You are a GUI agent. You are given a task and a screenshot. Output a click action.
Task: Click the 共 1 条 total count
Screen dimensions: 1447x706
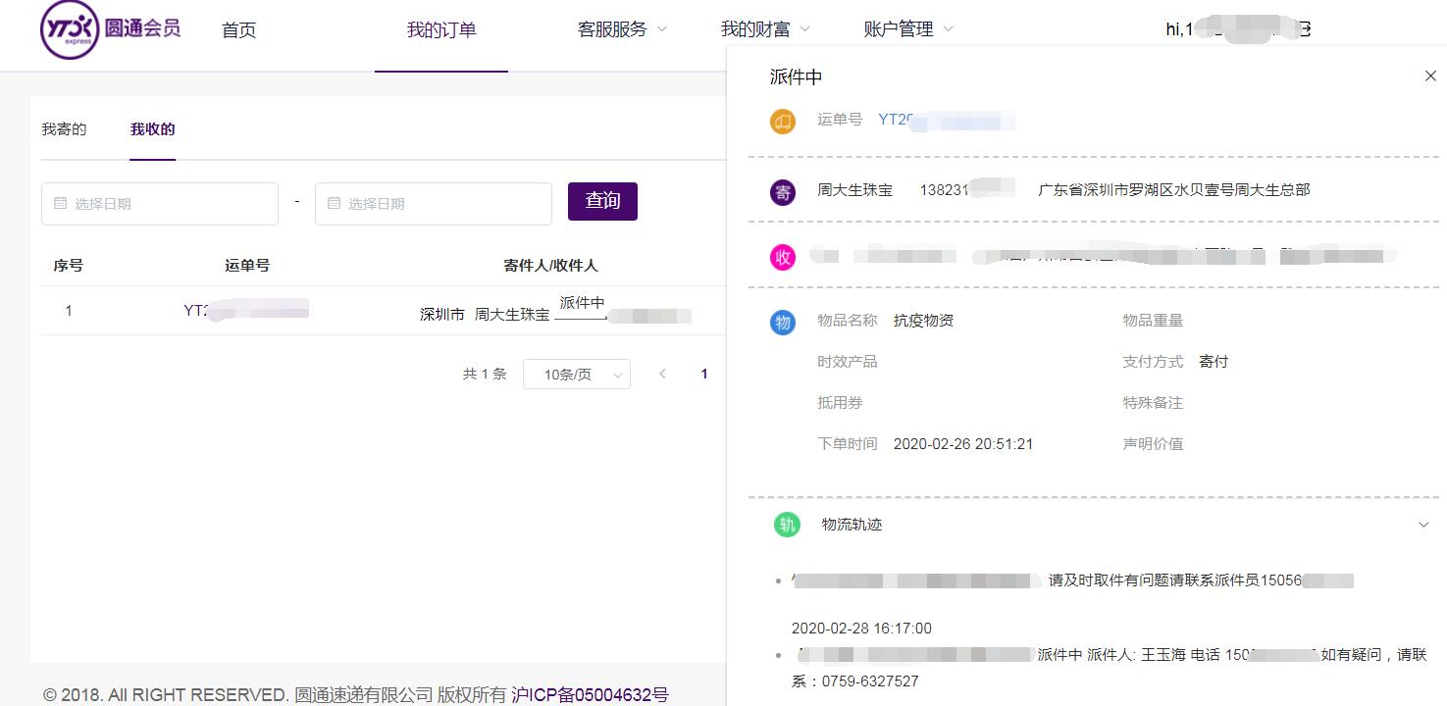pyautogui.click(x=485, y=374)
